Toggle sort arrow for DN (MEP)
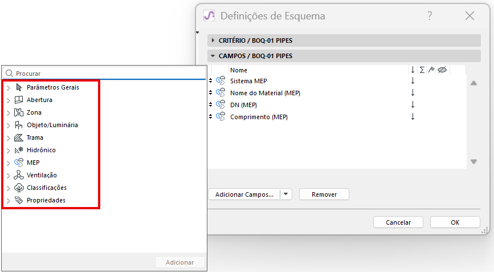Viewport: 494px width, 272px height. [413, 105]
